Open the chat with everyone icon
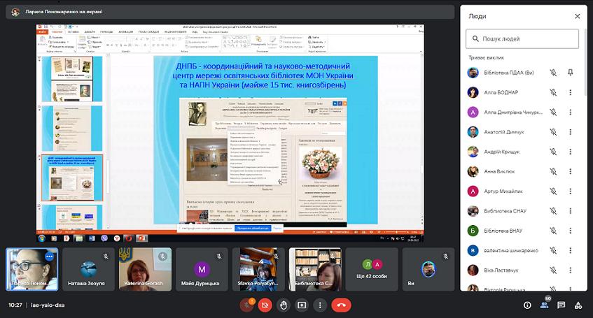 561,305
